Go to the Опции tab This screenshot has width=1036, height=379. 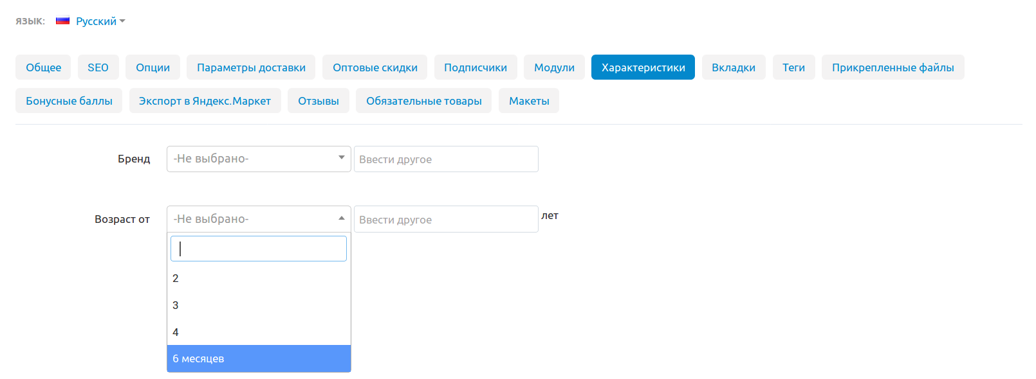(x=153, y=67)
